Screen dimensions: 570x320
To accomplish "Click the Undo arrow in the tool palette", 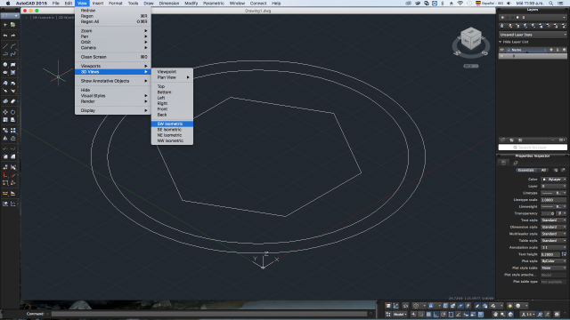I will (5, 36).
